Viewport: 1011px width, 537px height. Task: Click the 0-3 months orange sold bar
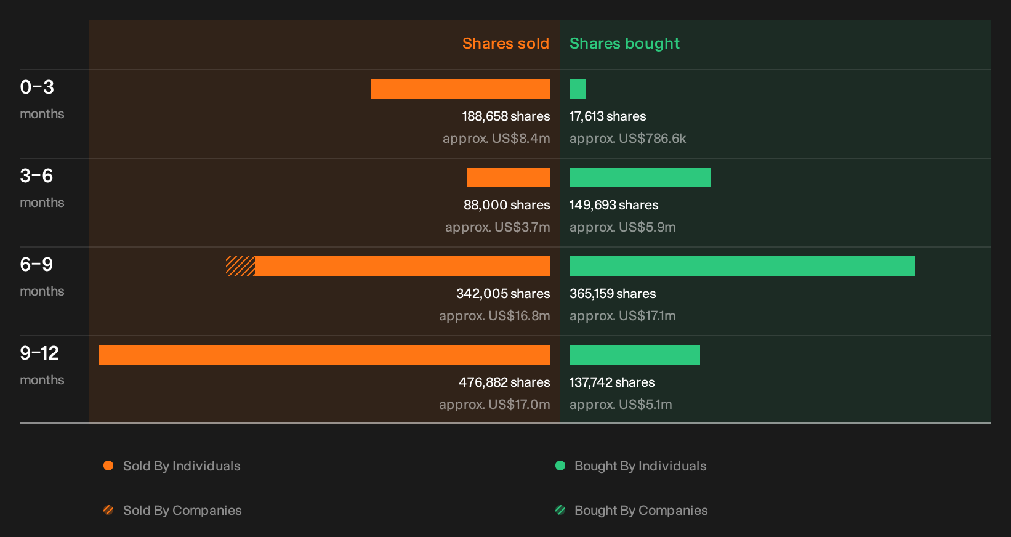coord(461,89)
